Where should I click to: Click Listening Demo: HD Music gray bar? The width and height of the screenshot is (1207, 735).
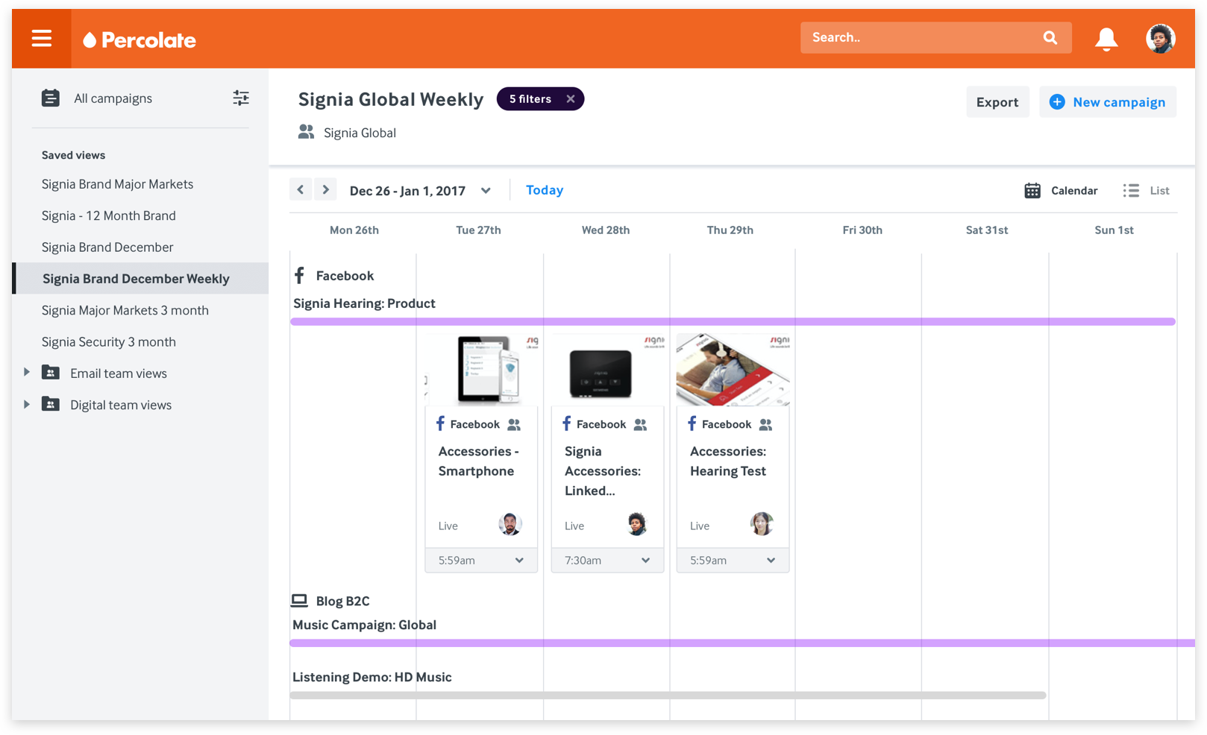pyautogui.click(x=668, y=695)
